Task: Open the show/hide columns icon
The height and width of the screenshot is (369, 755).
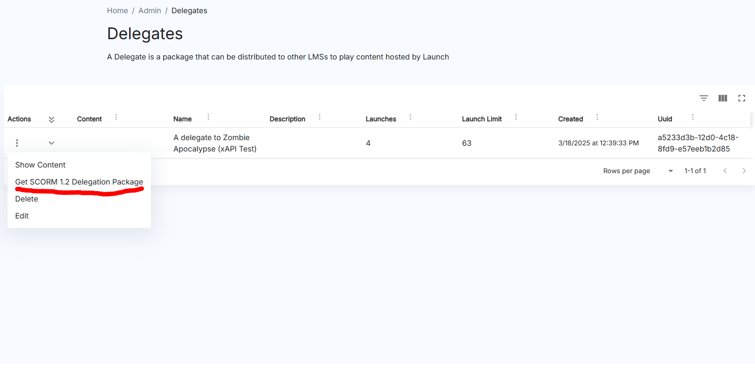Action: pyautogui.click(x=723, y=98)
